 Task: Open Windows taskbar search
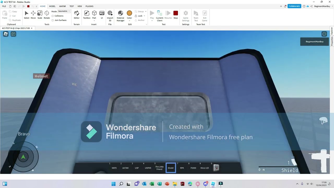[x=121, y=184]
